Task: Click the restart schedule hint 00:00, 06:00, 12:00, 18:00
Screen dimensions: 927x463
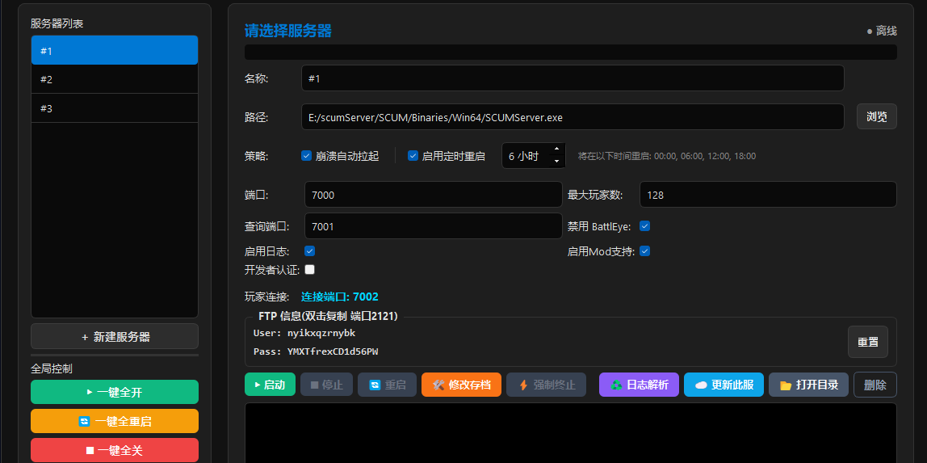Action: click(x=667, y=156)
